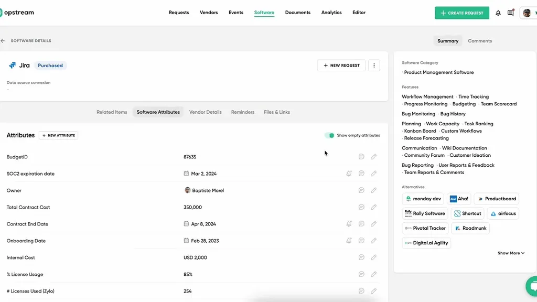Open comment icon for Contract End Date

point(361,224)
